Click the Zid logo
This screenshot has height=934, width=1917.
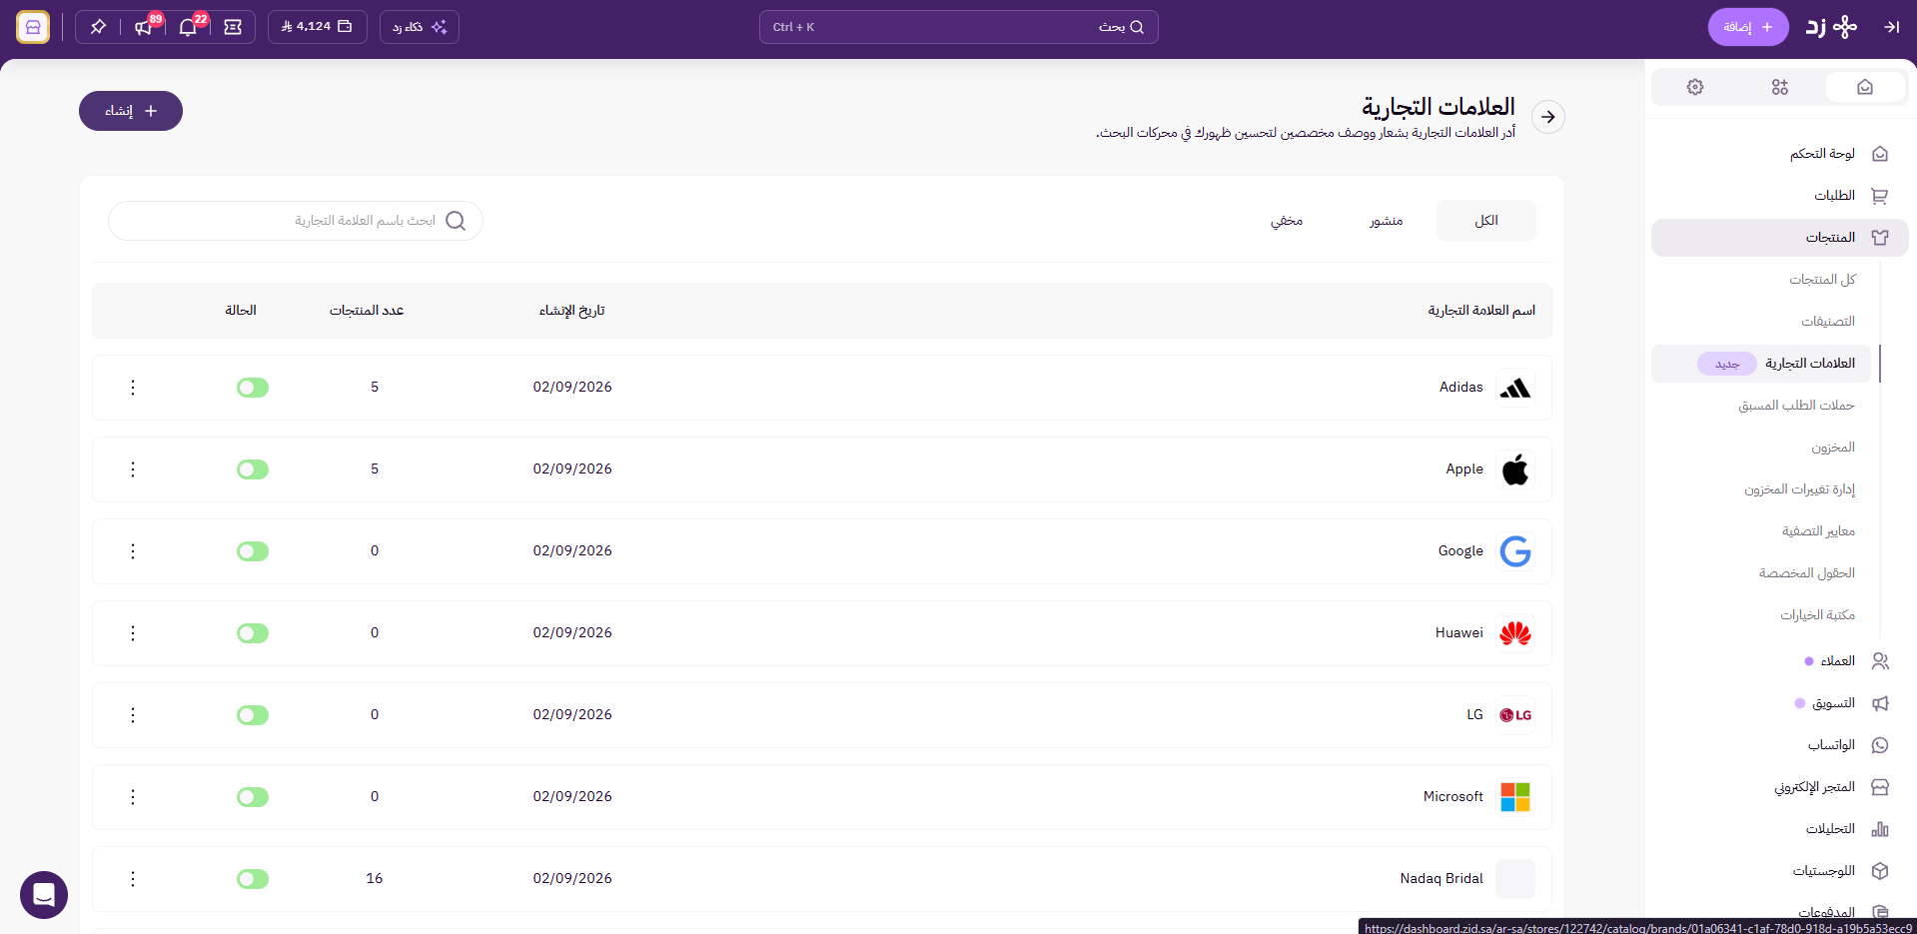click(x=1831, y=27)
